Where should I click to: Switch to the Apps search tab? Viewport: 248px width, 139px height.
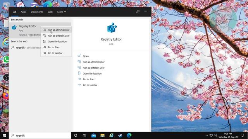(23, 12)
